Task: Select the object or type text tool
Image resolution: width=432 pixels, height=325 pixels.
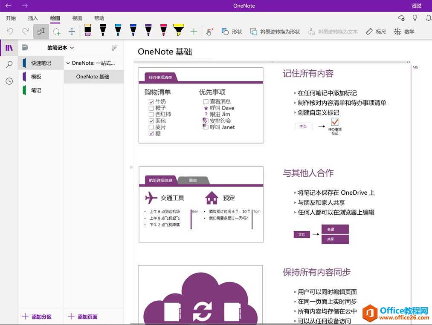Action: coord(41,32)
